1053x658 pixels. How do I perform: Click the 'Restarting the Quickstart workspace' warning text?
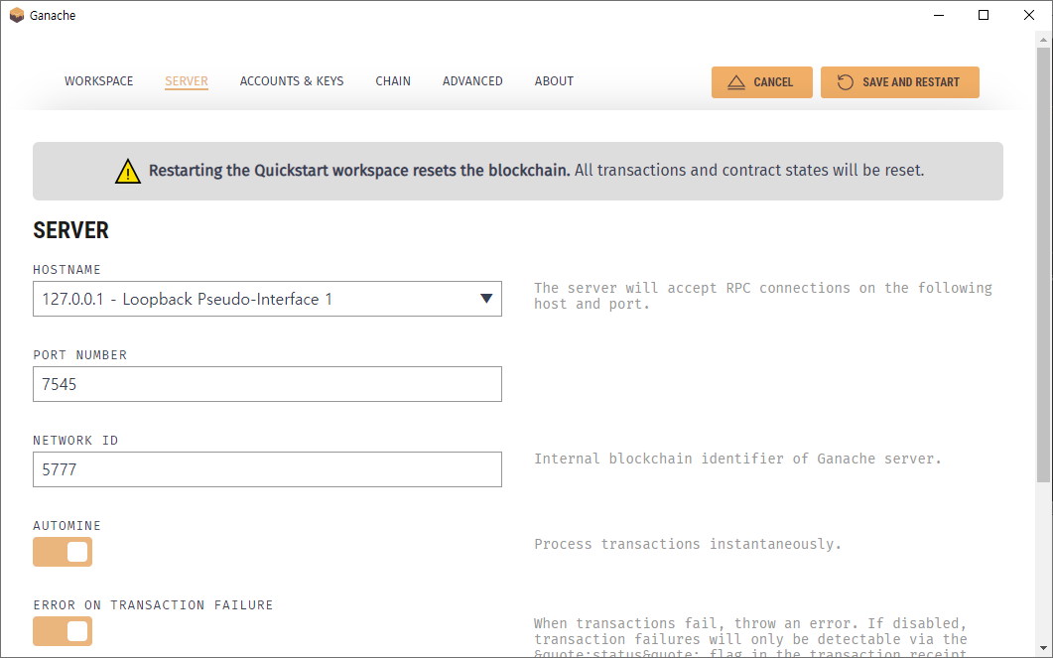359,171
